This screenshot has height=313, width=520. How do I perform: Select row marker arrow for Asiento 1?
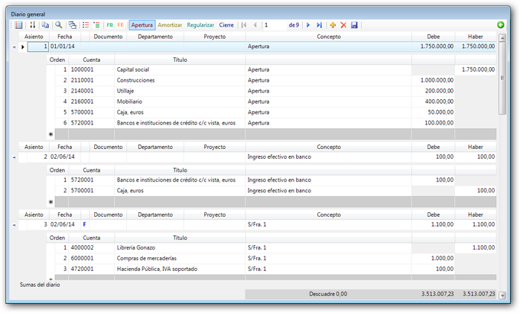[x=22, y=47]
